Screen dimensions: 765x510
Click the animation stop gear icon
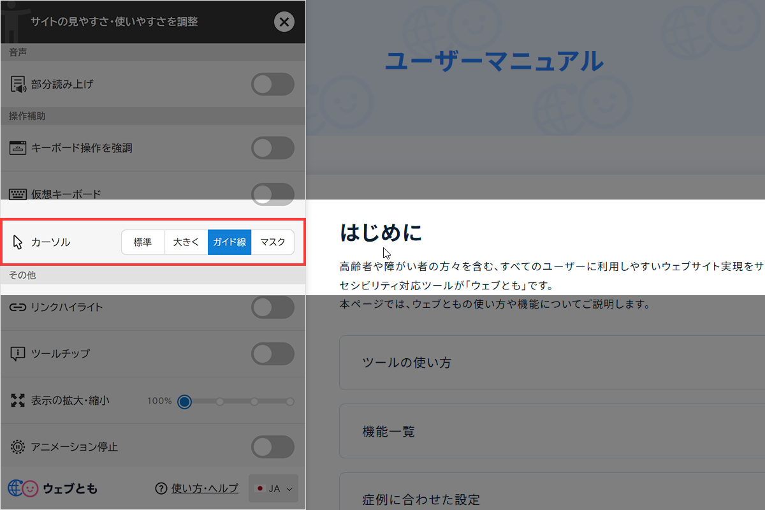click(18, 447)
